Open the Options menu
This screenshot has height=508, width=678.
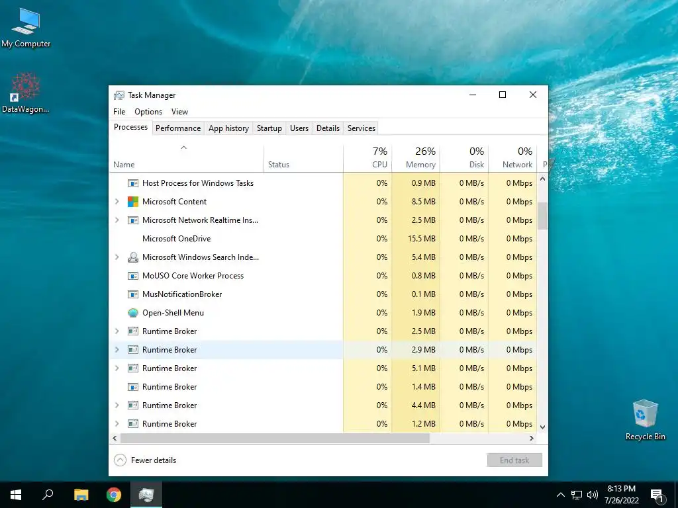[148, 111]
